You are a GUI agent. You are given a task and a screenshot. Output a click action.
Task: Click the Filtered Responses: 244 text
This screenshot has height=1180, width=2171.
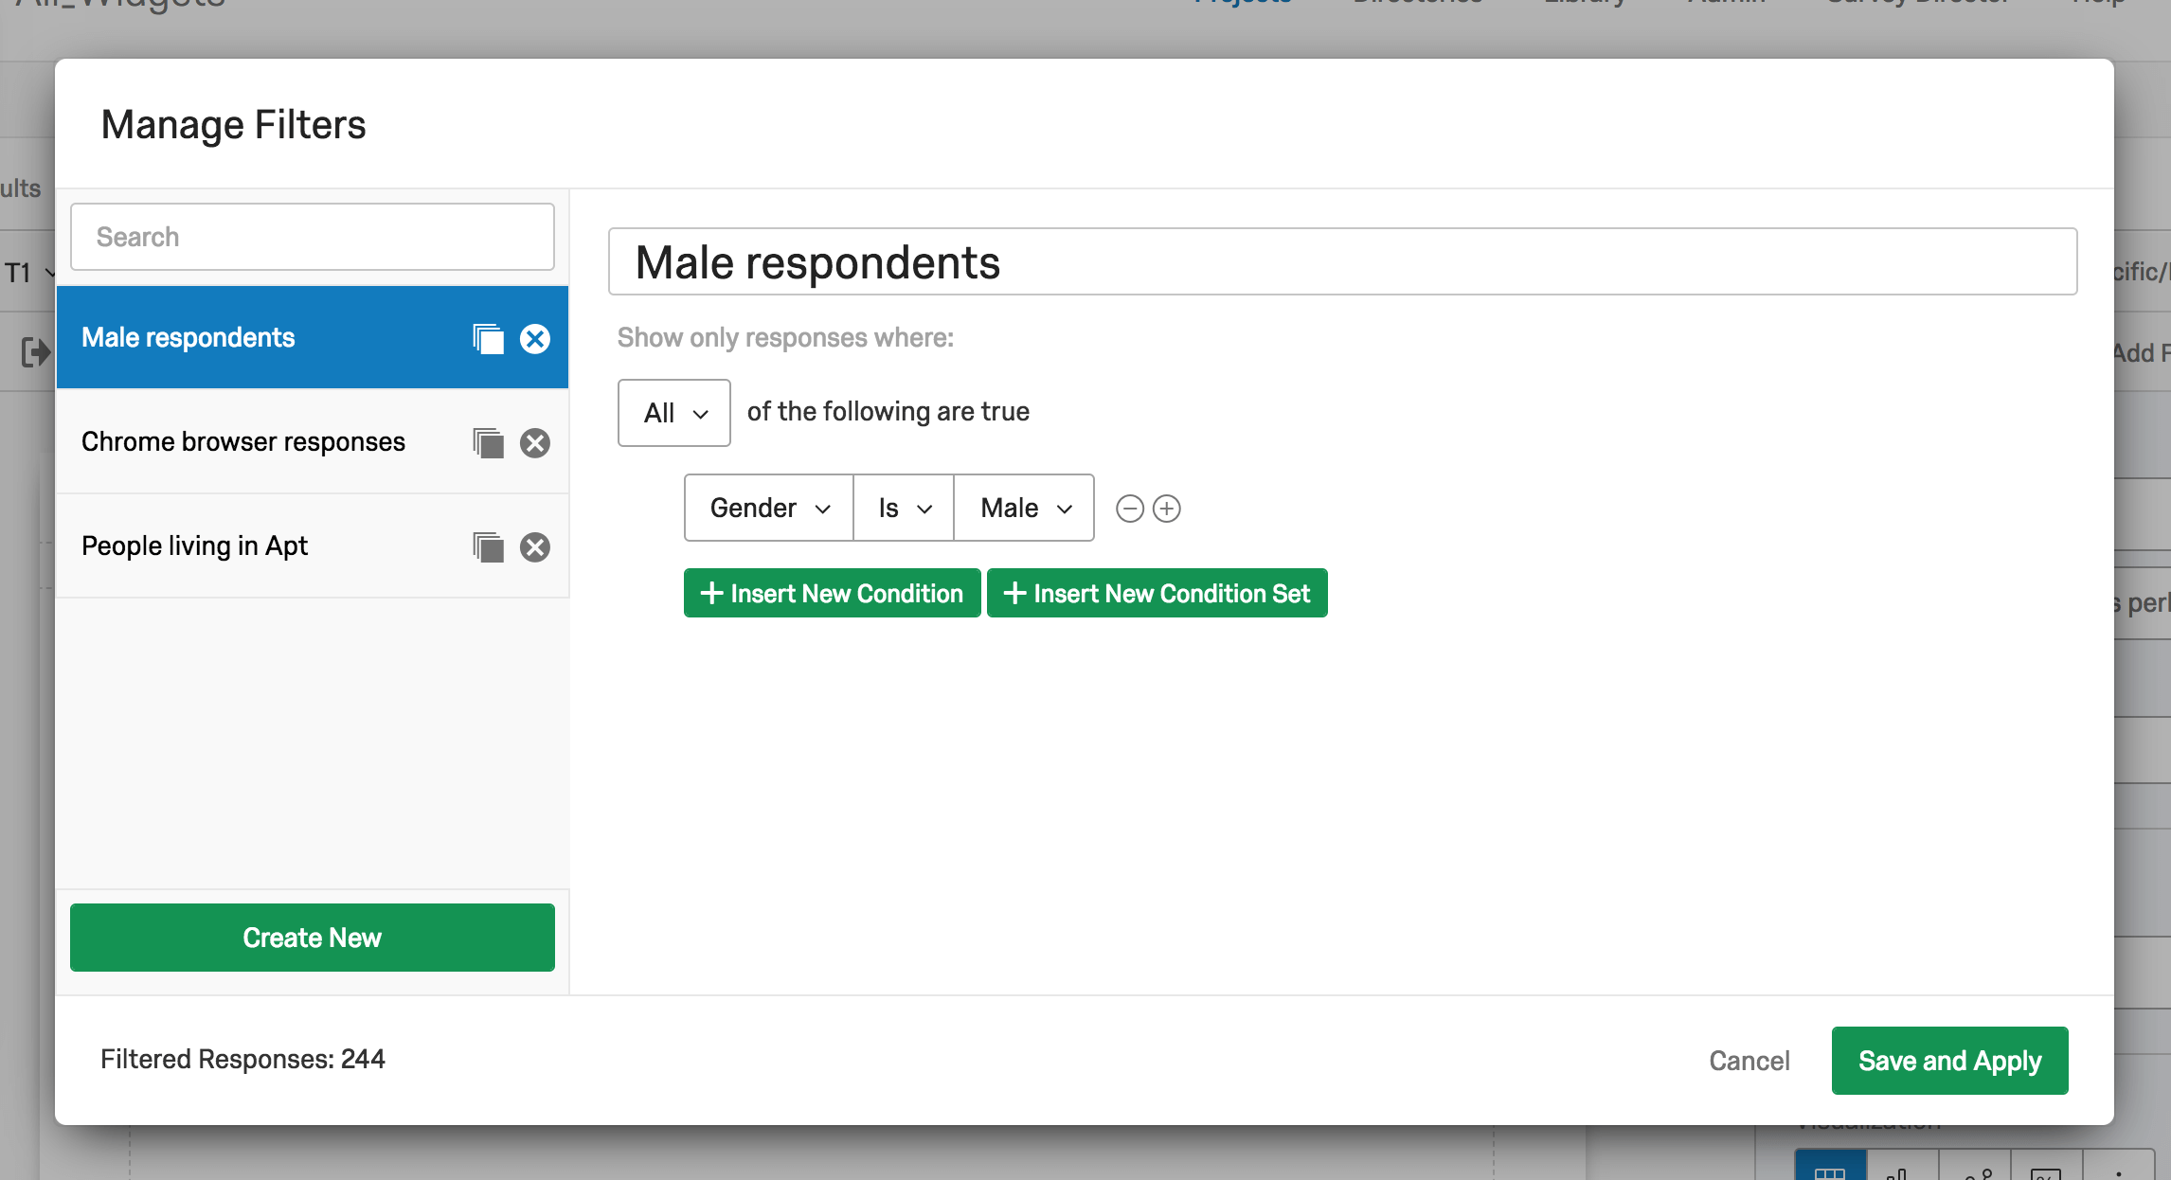(x=242, y=1059)
